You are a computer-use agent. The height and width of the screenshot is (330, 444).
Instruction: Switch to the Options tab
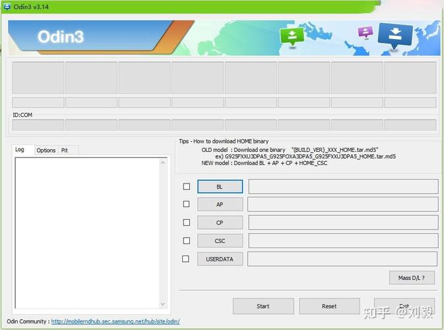click(46, 150)
